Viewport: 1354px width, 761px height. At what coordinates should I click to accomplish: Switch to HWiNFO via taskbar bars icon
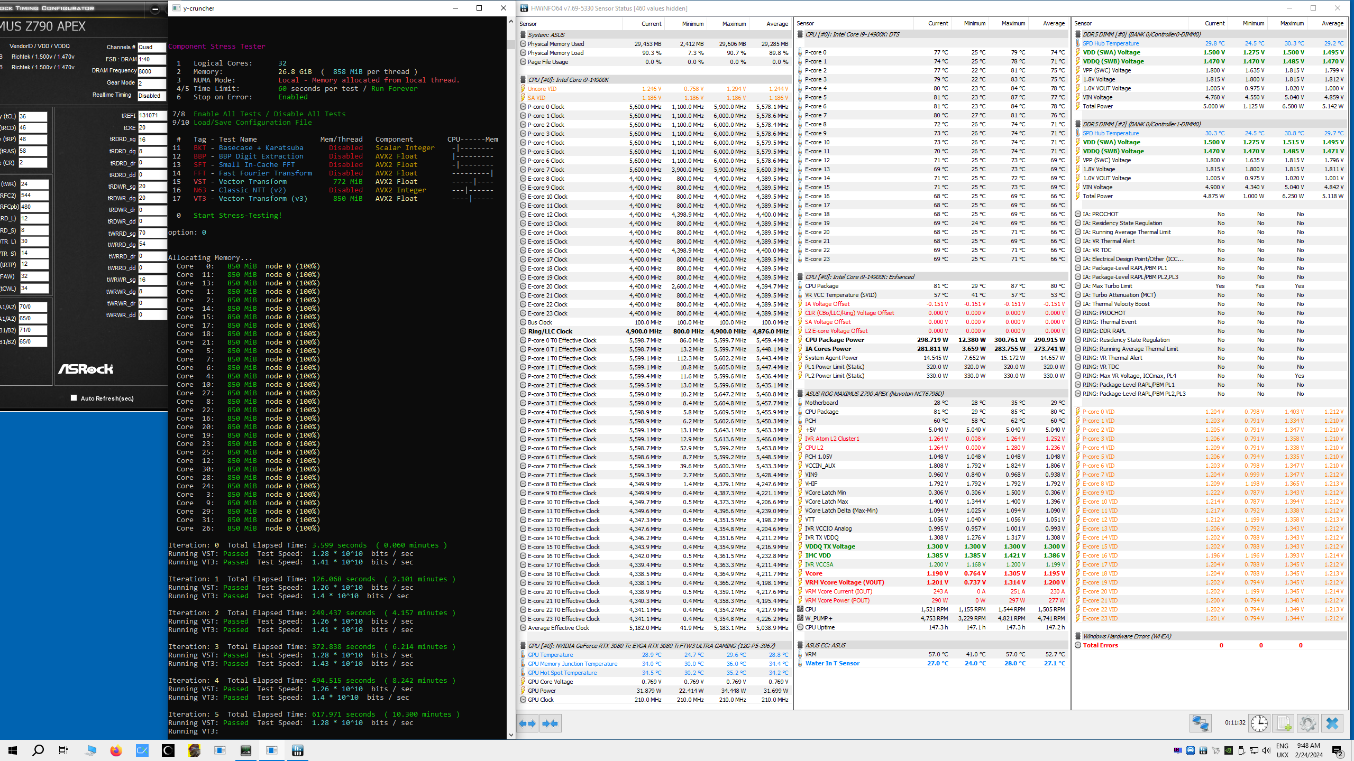[298, 750]
